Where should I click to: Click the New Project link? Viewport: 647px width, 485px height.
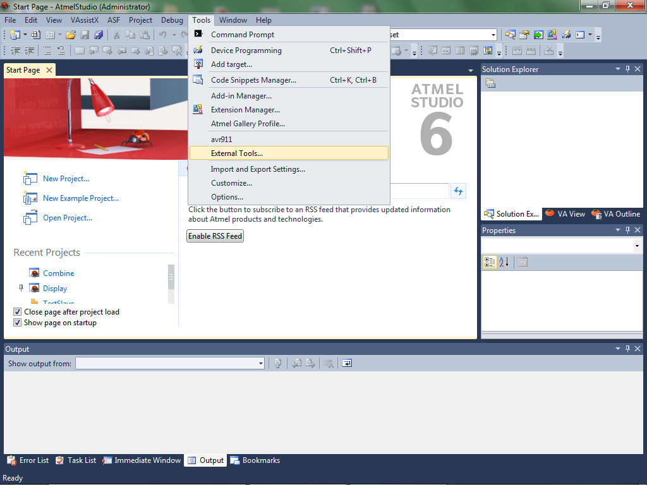click(66, 179)
